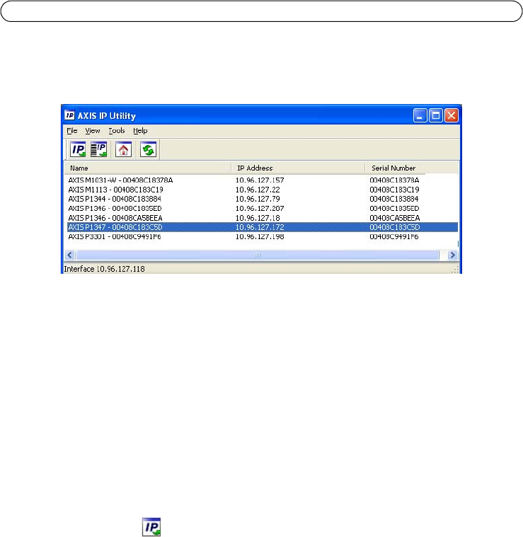Click IP address 10.96.127.172
This screenshot has height=537, width=523.
(x=260, y=227)
